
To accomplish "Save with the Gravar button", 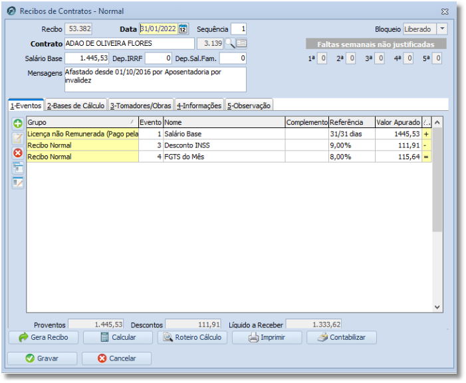I will tap(42, 358).
